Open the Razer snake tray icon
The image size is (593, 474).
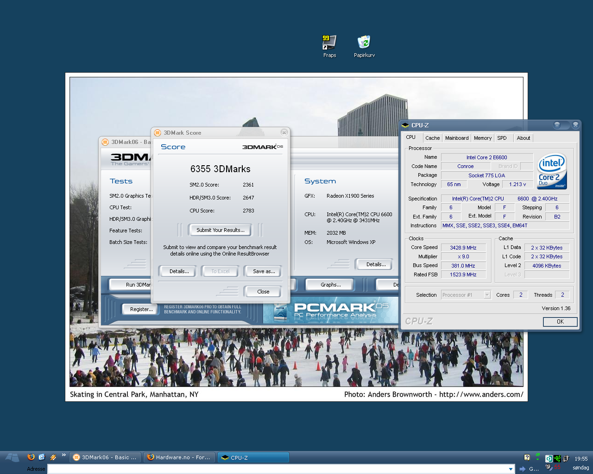coord(557,458)
